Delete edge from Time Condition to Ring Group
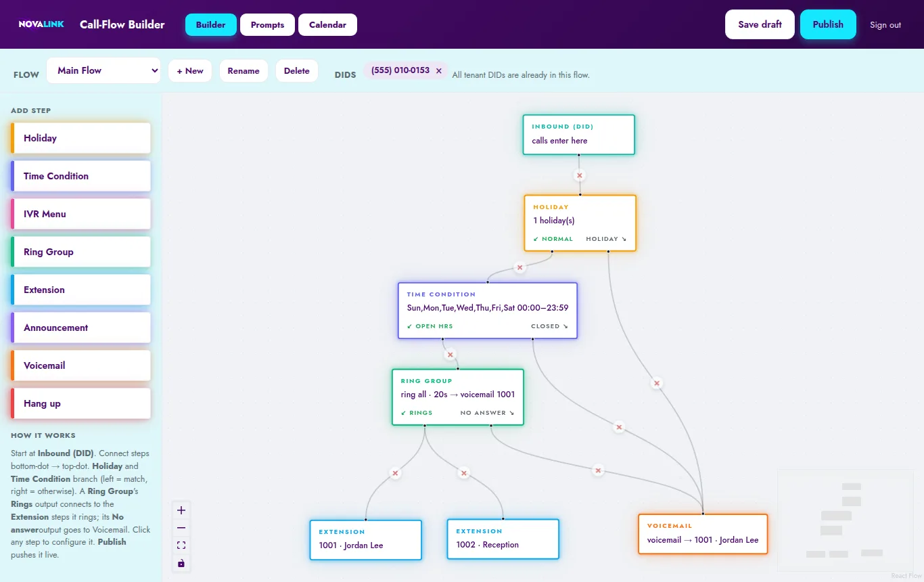 click(x=451, y=354)
